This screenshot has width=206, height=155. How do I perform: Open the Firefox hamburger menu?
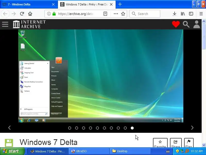(x=201, y=14)
